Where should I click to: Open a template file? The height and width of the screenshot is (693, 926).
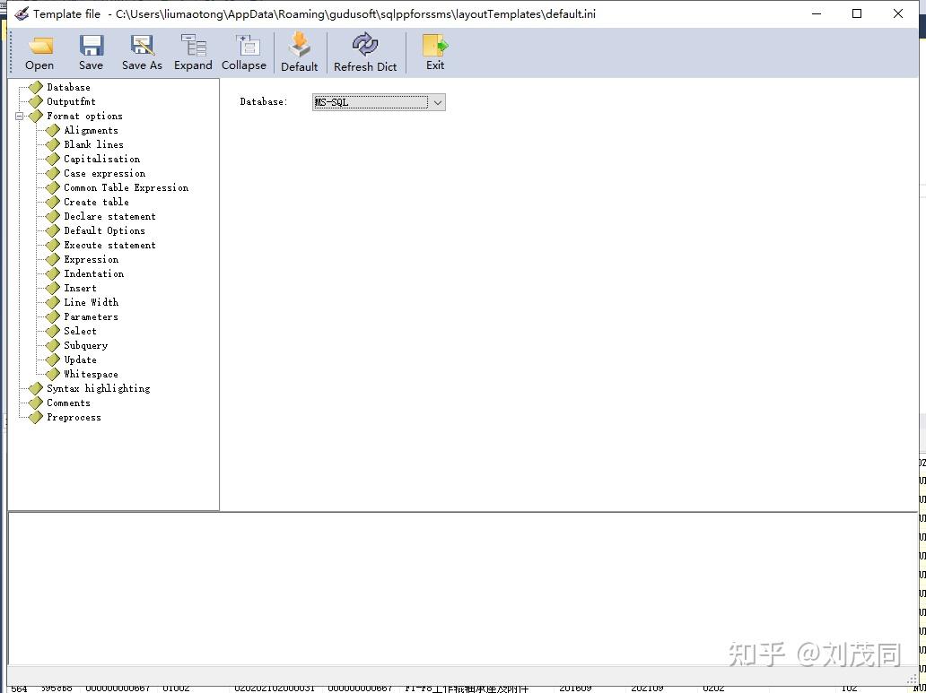pos(39,52)
